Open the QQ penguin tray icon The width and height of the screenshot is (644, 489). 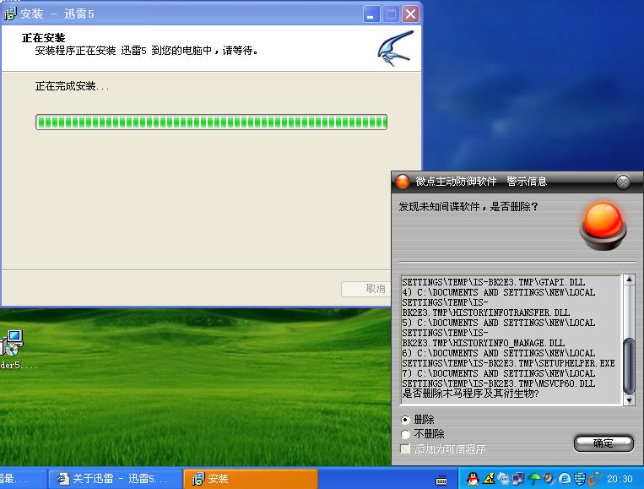pos(473,478)
